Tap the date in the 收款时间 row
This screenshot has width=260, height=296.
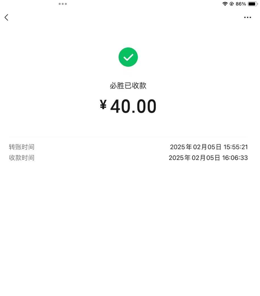[x=194, y=158]
